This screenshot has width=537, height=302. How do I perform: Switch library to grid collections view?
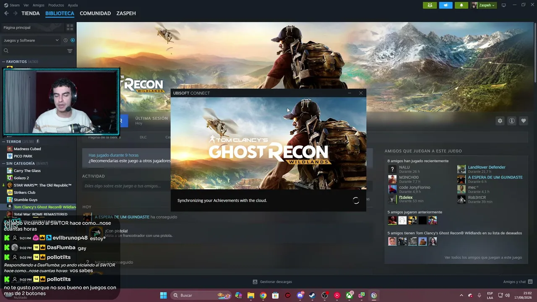pos(70,27)
